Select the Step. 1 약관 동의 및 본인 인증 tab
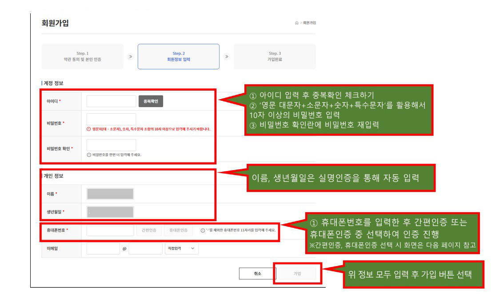Image resolution: width=499 pixels, height=302 pixels. [82, 56]
